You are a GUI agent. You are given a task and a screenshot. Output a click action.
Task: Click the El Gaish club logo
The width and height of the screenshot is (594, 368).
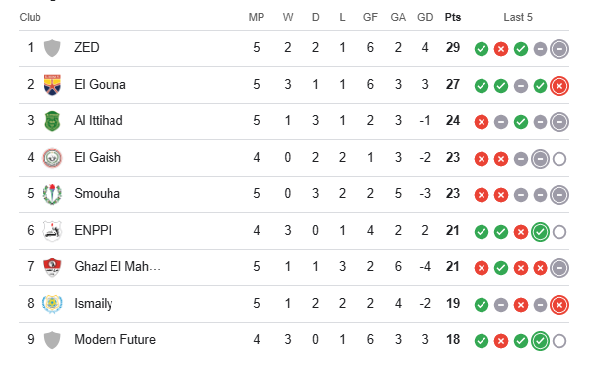point(52,158)
